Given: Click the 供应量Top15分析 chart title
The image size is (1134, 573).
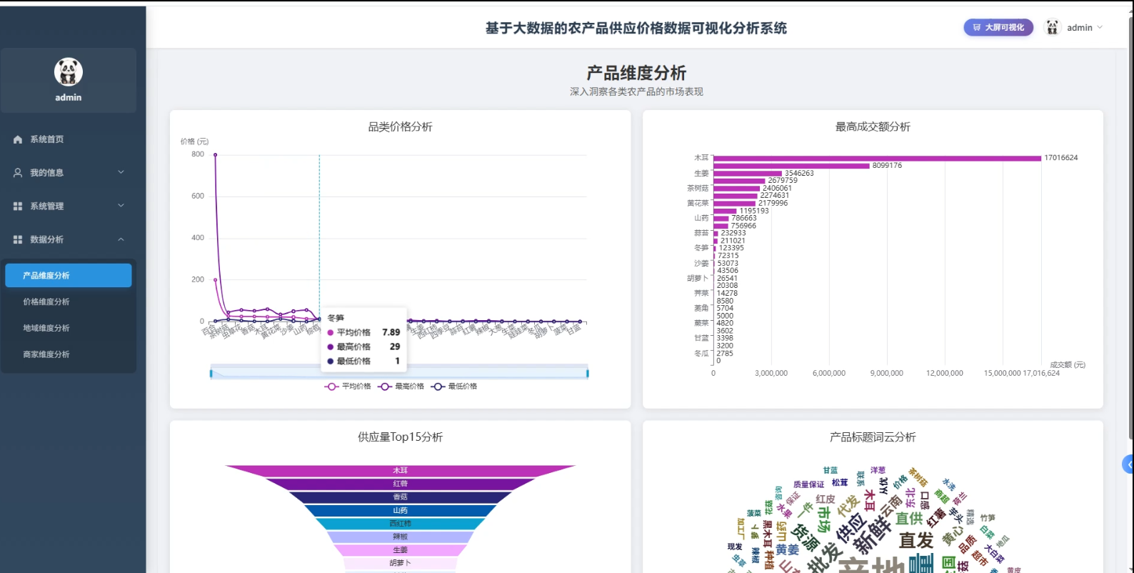Looking at the screenshot, I should point(400,437).
